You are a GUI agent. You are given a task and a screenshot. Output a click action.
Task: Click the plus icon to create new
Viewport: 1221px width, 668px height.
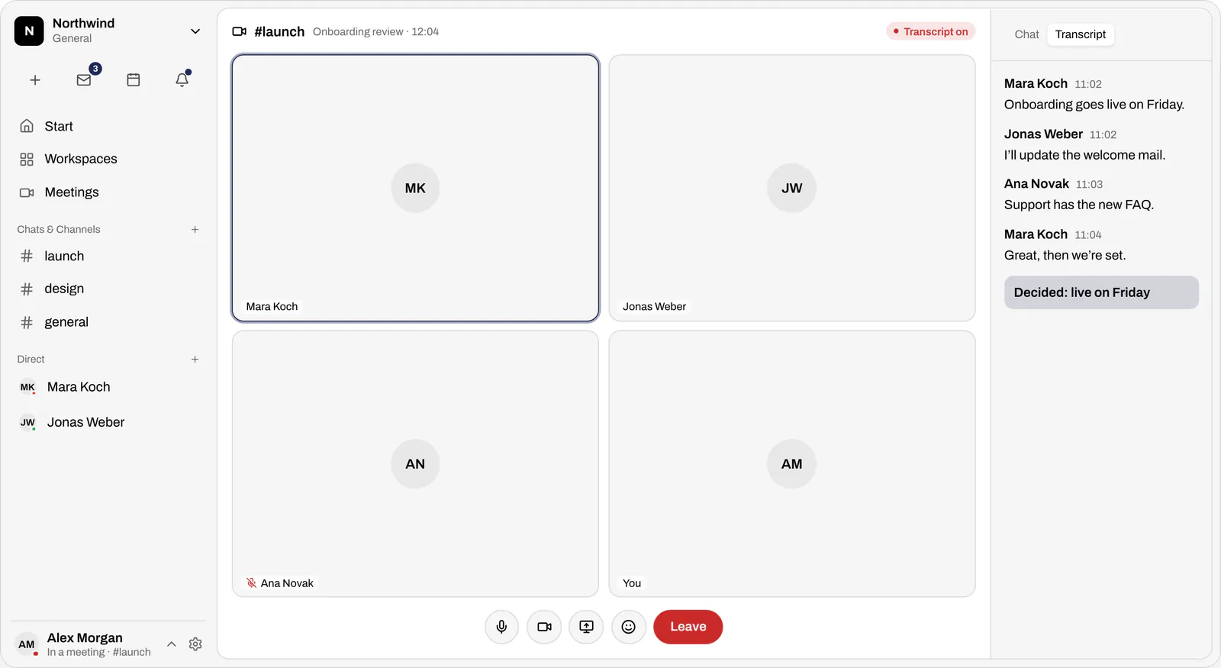tap(35, 80)
